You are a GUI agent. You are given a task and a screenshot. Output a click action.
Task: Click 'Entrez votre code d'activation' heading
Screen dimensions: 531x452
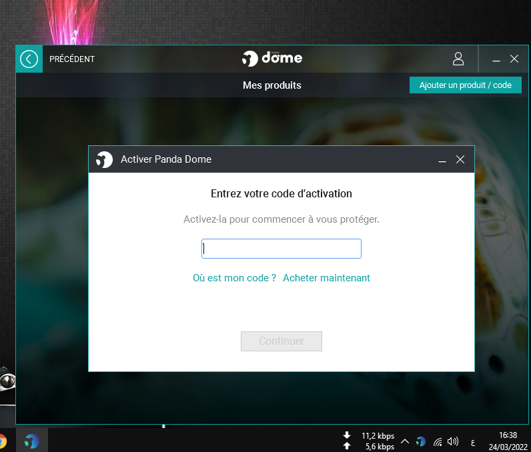click(281, 193)
